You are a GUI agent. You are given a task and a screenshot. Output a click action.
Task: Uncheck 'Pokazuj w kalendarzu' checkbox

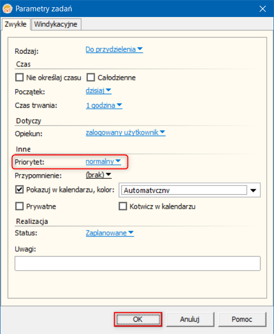(20, 189)
